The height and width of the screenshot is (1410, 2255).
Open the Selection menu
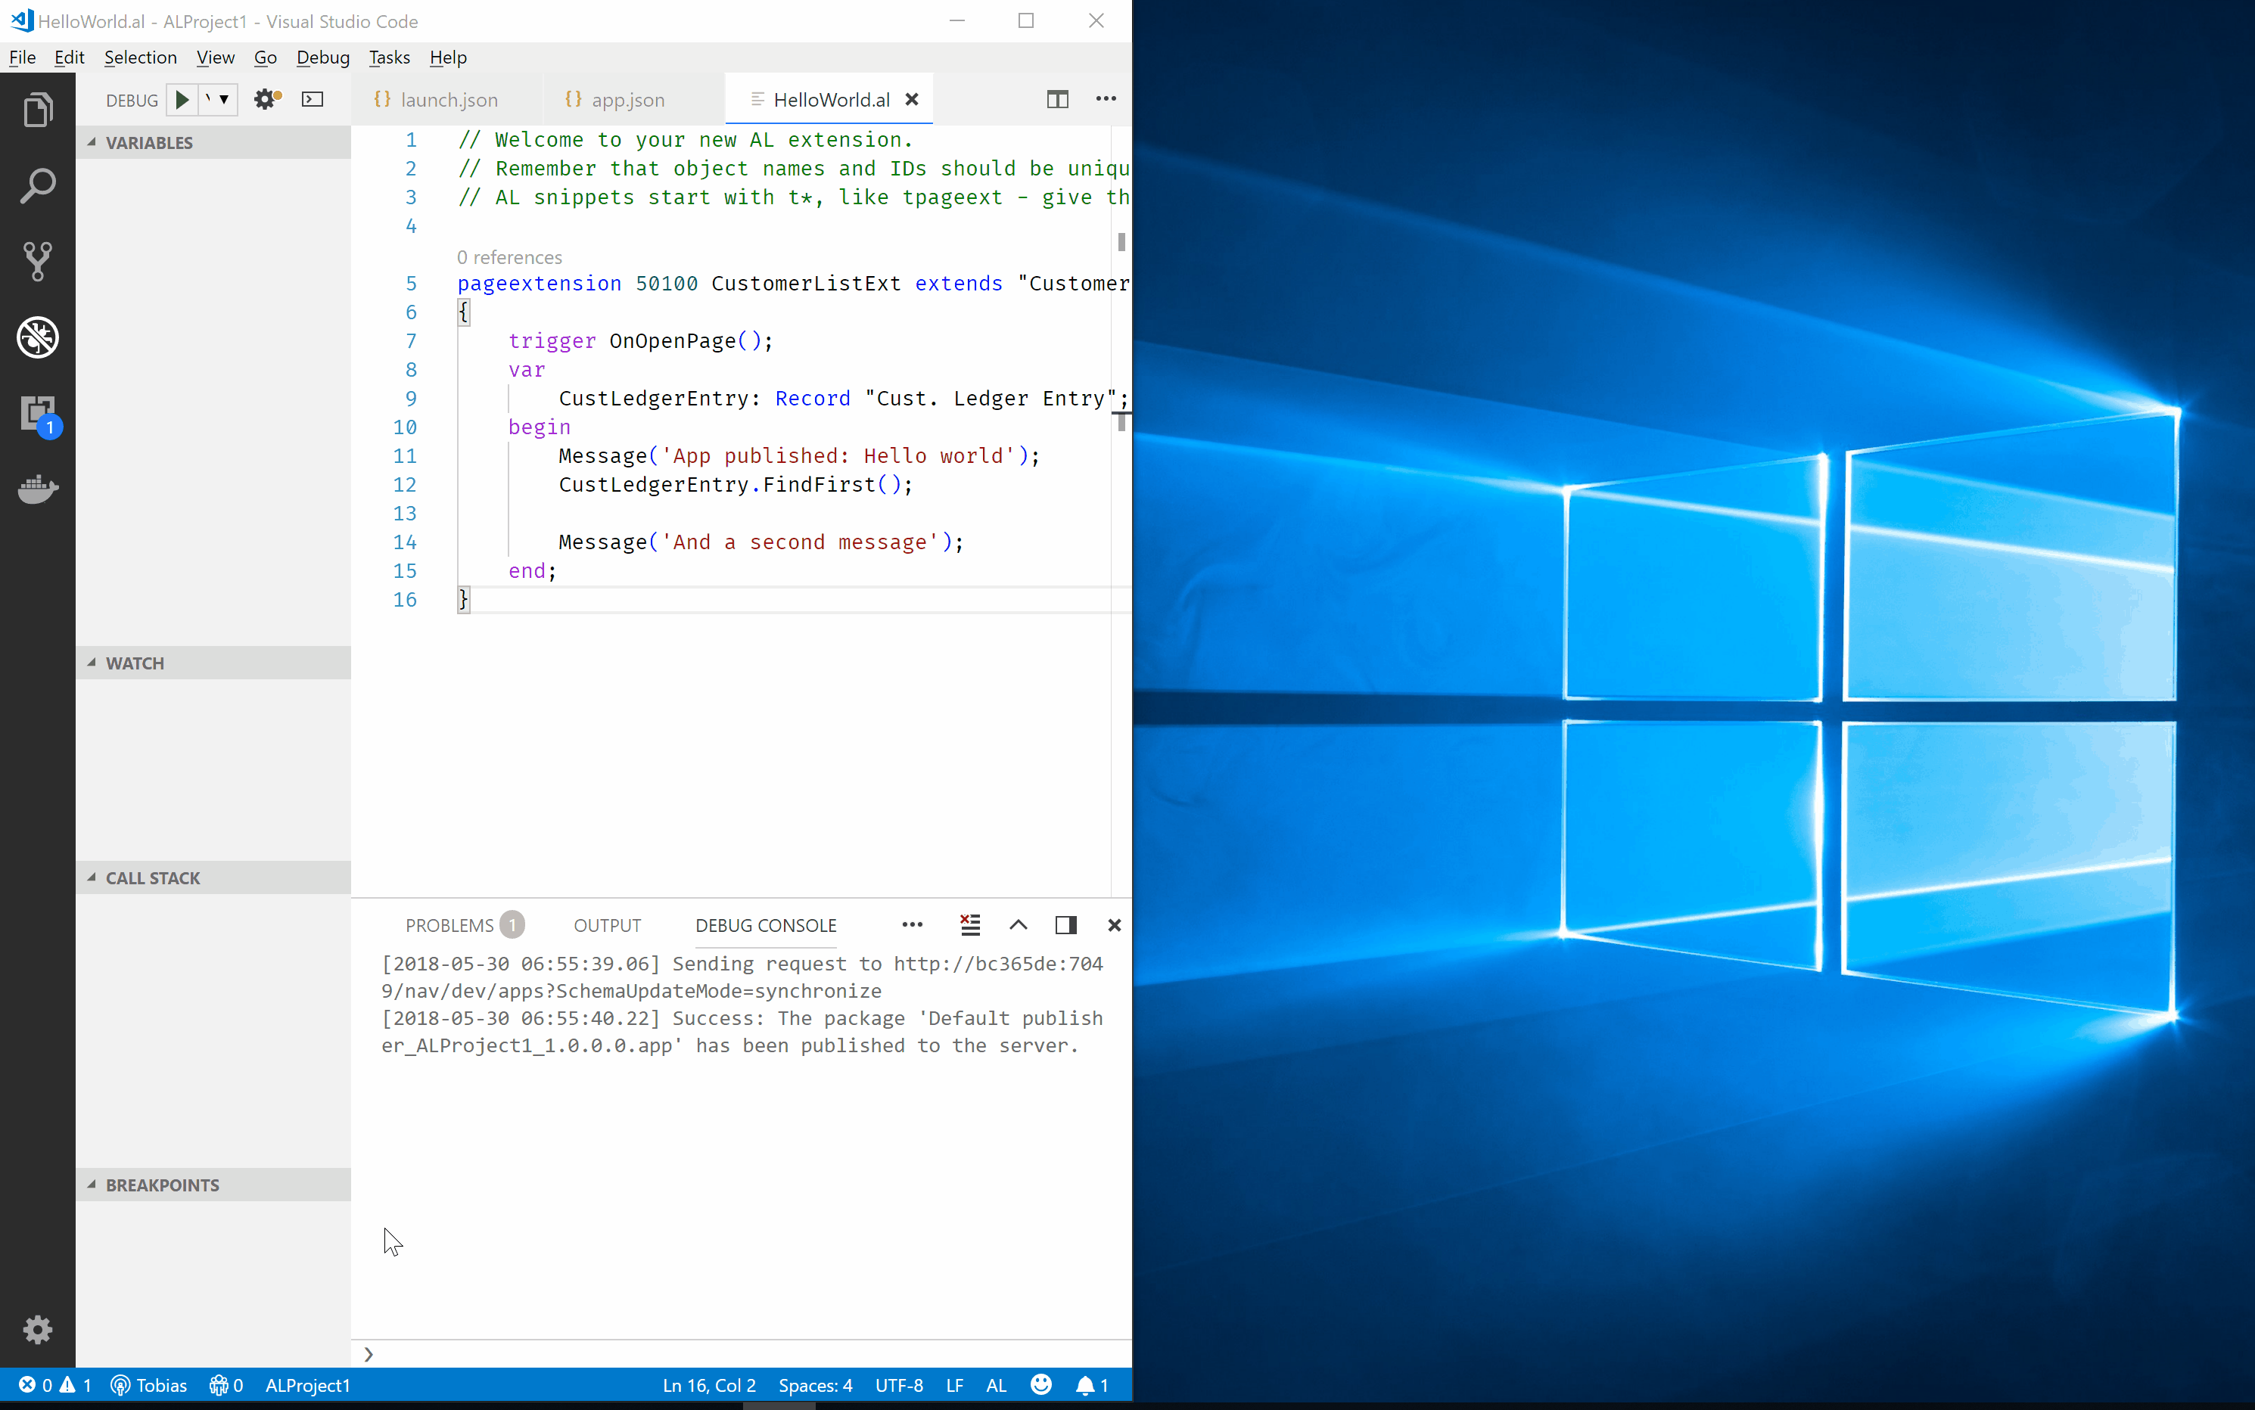coord(141,57)
